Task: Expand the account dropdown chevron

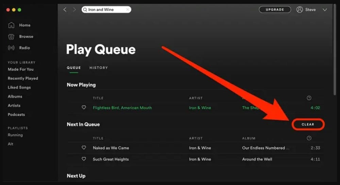Action: 325,10
